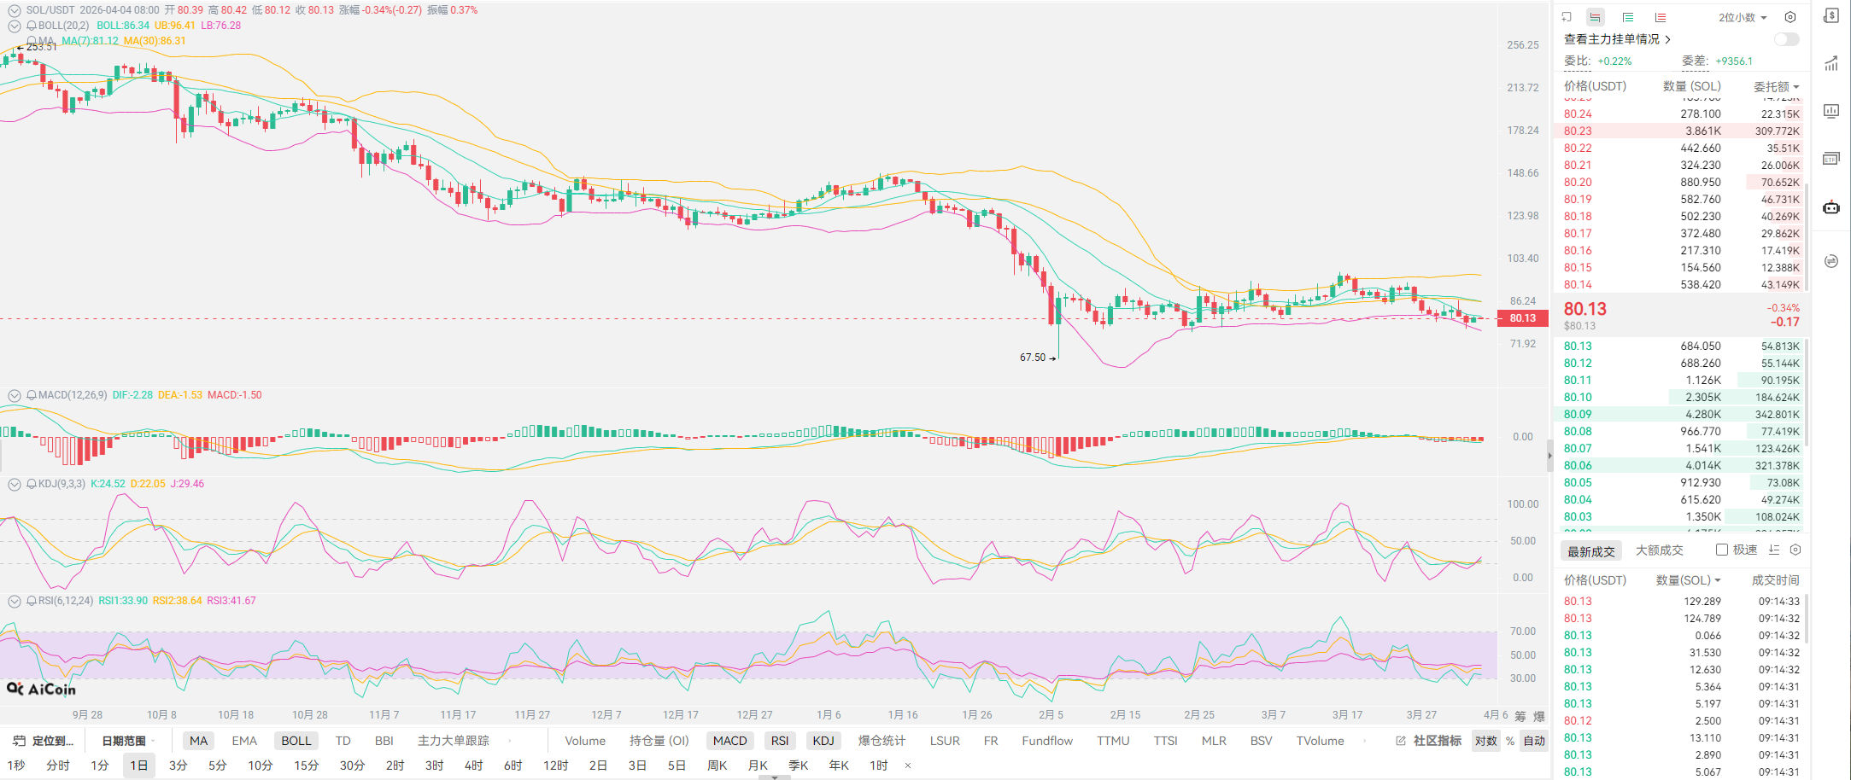Open the robot assistant in right sidebar
Viewport: 1851px width, 780px height.
tap(1831, 207)
